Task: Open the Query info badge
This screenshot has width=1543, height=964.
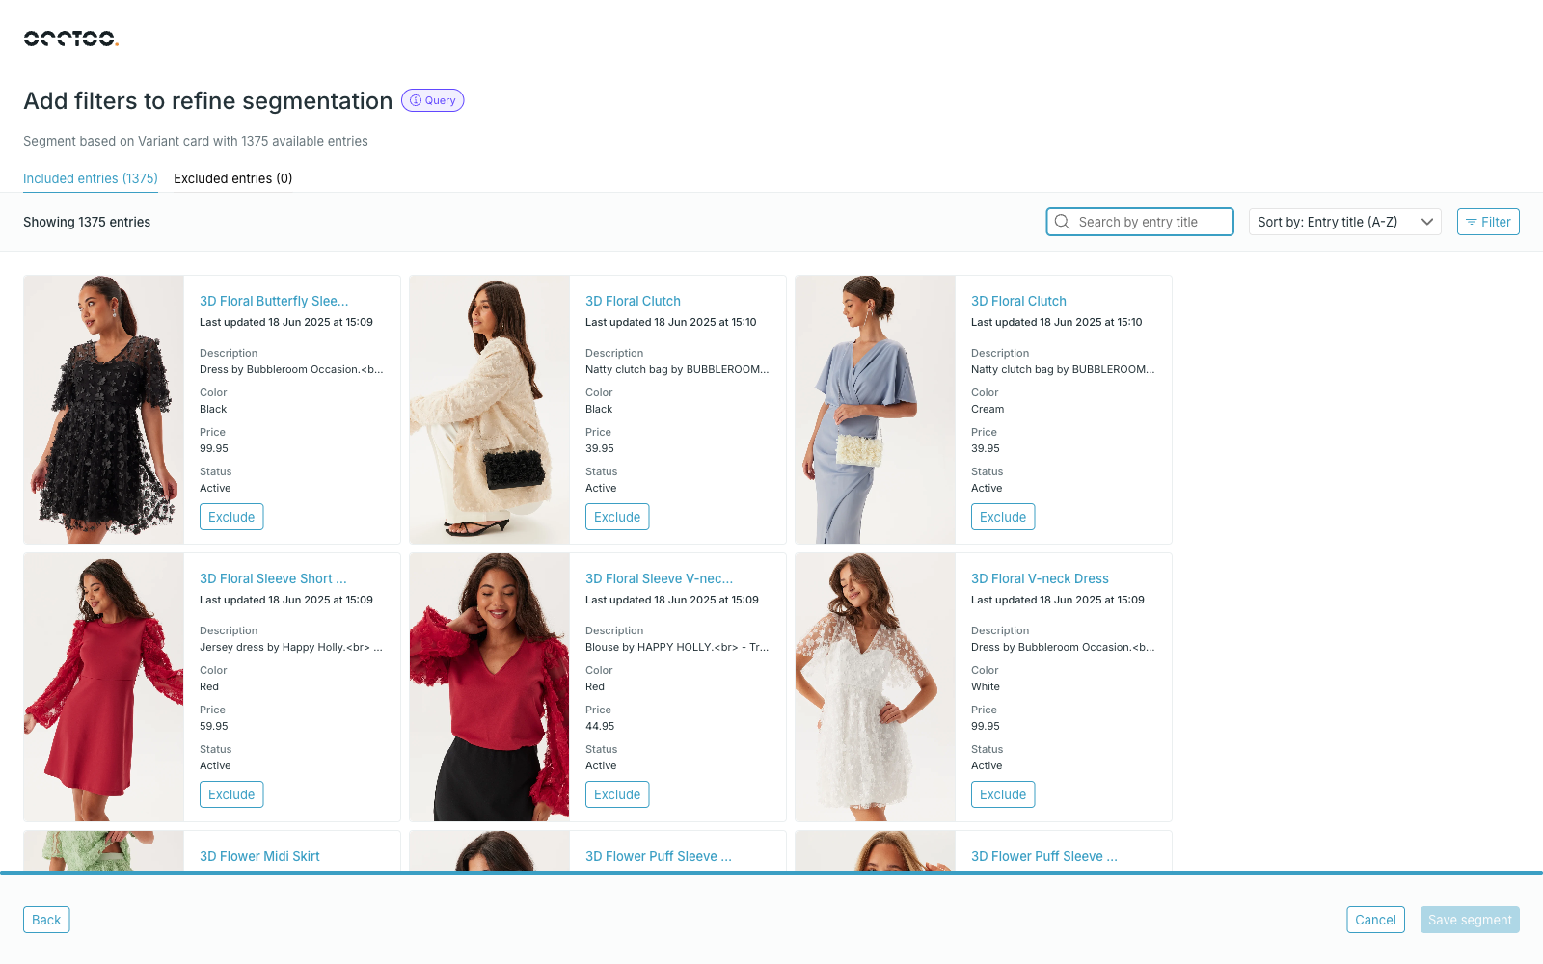Action: click(433, 100)
